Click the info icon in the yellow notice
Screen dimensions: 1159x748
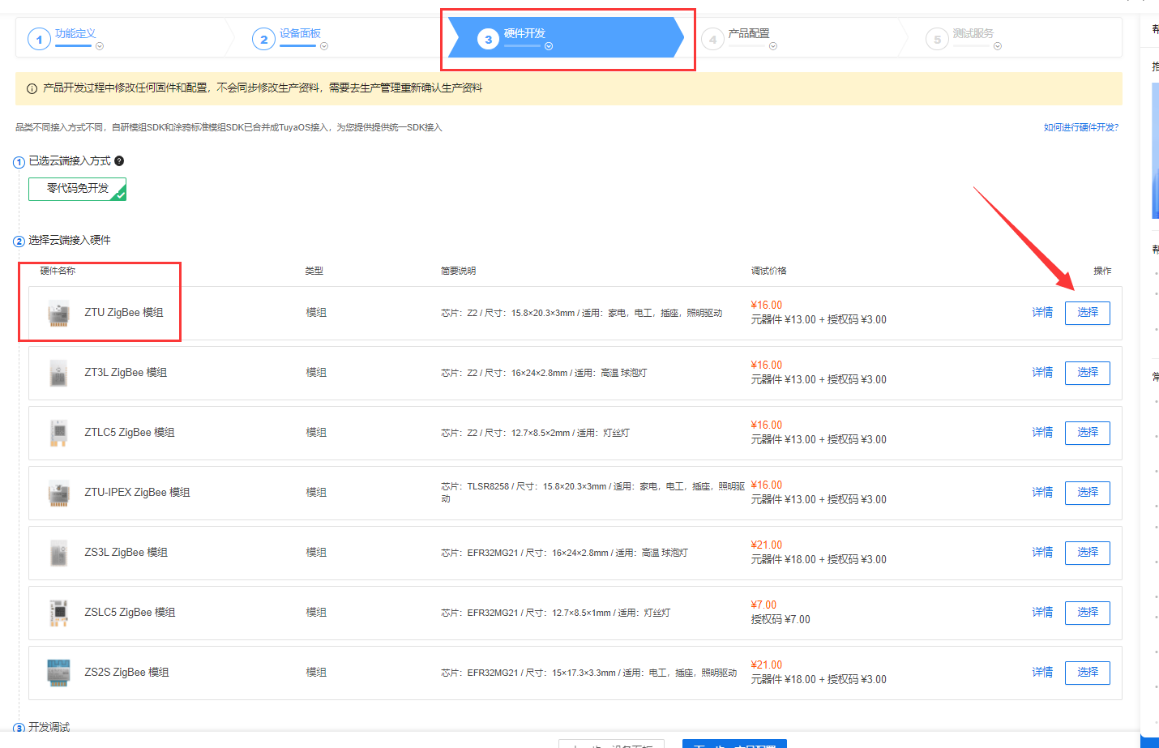[x=32, y=88]
